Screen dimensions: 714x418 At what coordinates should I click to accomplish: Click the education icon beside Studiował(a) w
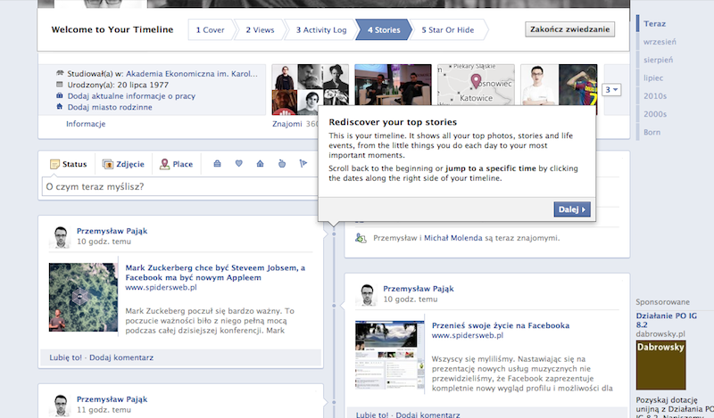[x=60, y=73]
